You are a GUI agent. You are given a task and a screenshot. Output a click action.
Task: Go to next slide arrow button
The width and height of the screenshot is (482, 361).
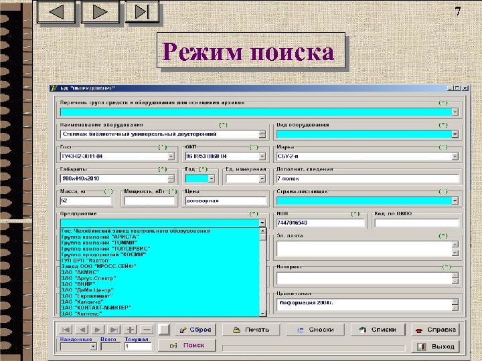click(x=100, y=11)
